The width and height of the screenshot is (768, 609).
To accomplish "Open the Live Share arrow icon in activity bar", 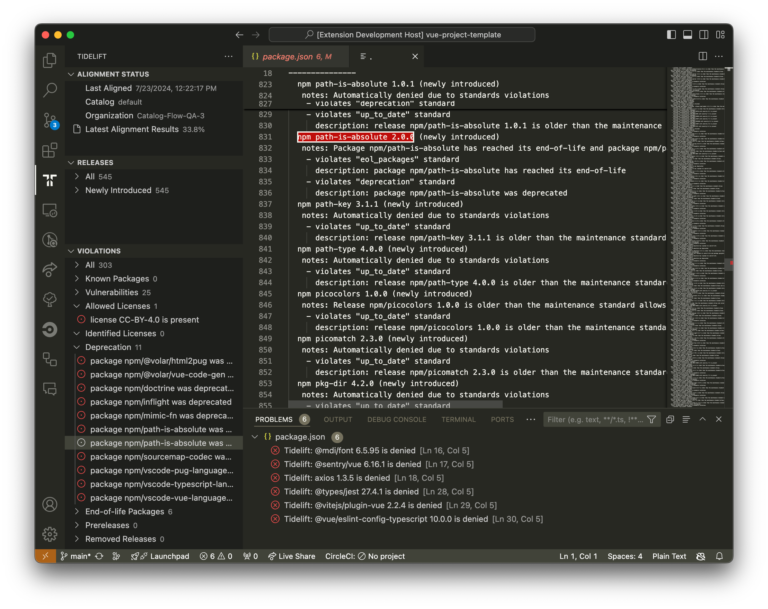I will tap(50, 270).
